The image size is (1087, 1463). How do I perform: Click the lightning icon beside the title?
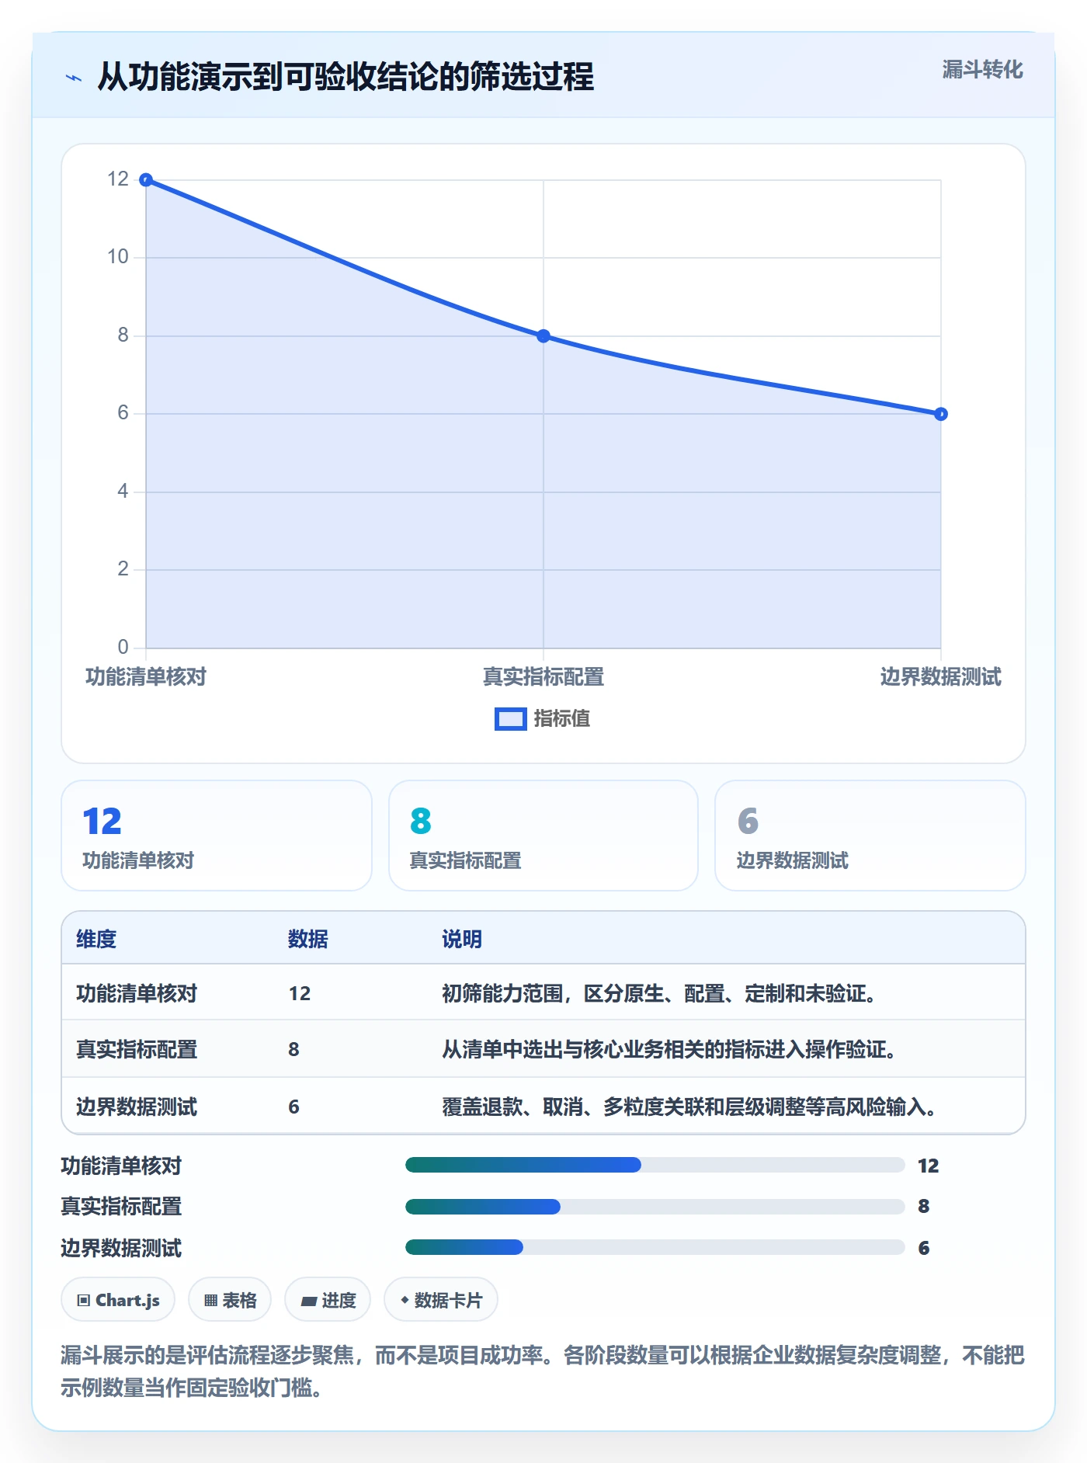click(x=74, y=78)
